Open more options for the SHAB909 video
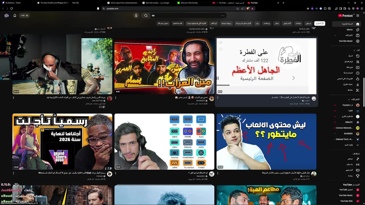Screen dimensions: 365x205 115,98
